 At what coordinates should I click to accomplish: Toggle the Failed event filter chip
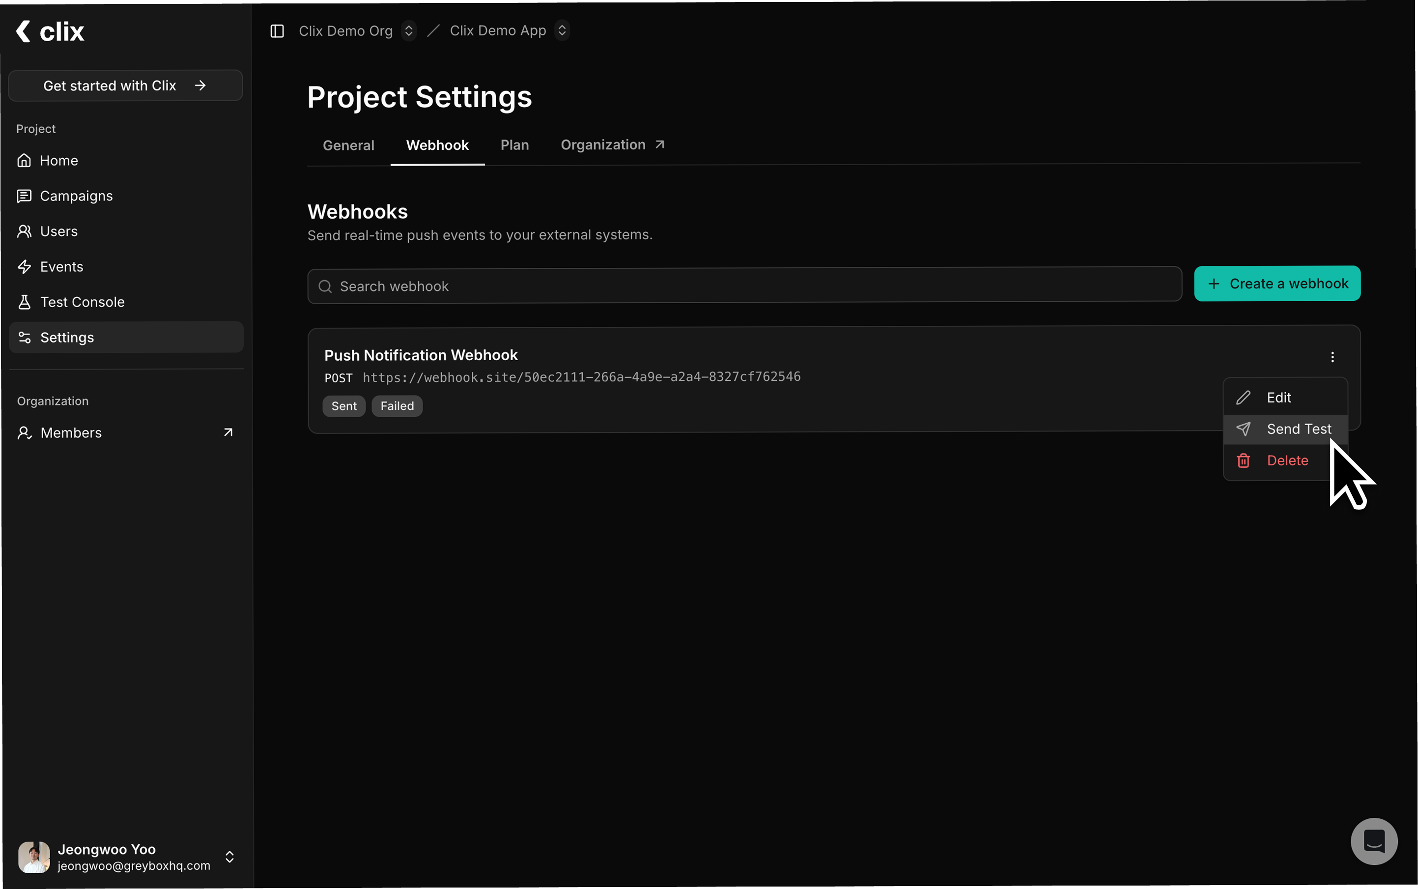click(397, 406)
